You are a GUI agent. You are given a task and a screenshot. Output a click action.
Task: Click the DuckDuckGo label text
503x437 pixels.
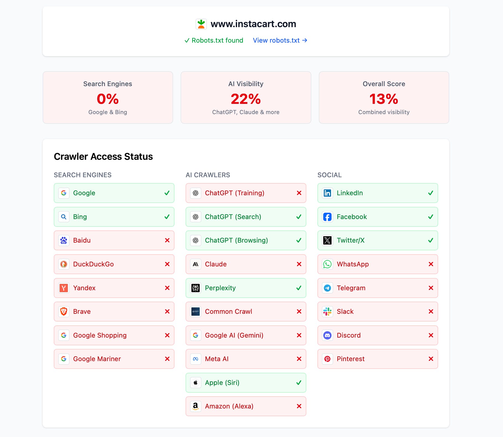tap(93, 264)
